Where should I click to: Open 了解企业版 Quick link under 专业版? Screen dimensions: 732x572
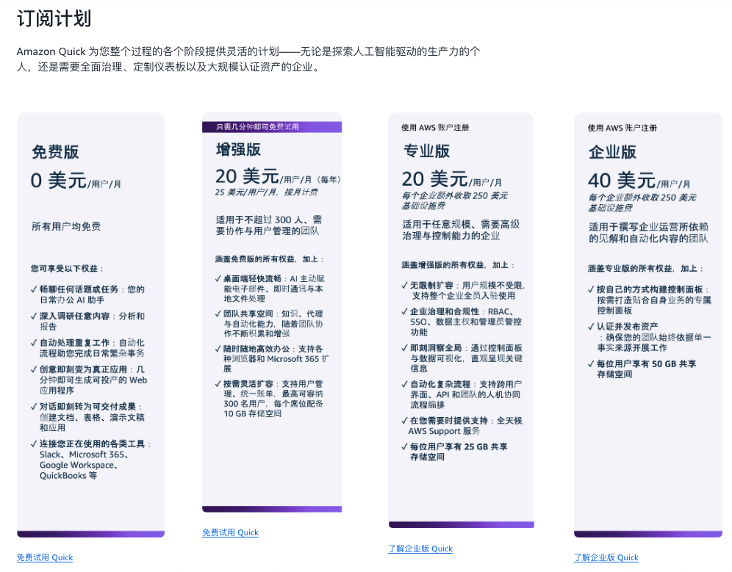click(420, 549)
